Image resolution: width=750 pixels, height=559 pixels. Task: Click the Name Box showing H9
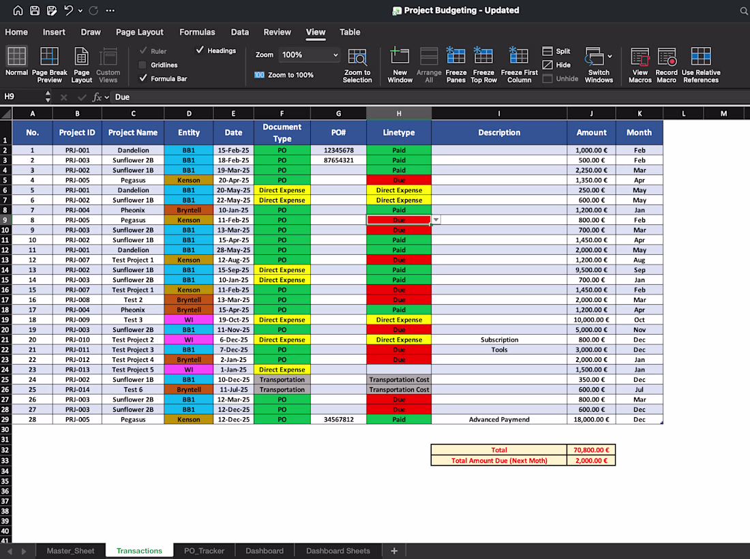point(23,97)
